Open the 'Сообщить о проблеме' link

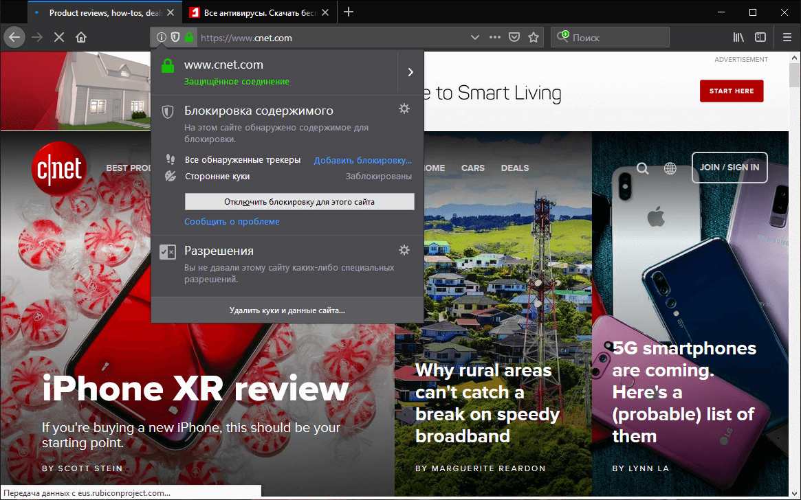point(231,221)
